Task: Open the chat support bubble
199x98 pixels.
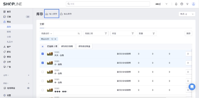Action: [192, 87]
